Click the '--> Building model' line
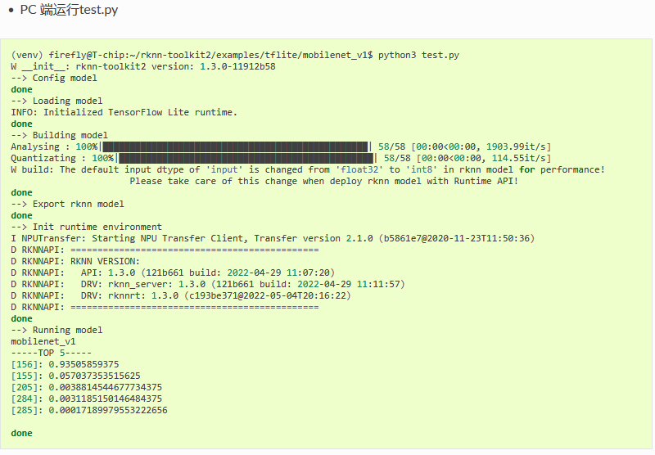This screenshot has width=655, height=455. (x=59, y=135)
